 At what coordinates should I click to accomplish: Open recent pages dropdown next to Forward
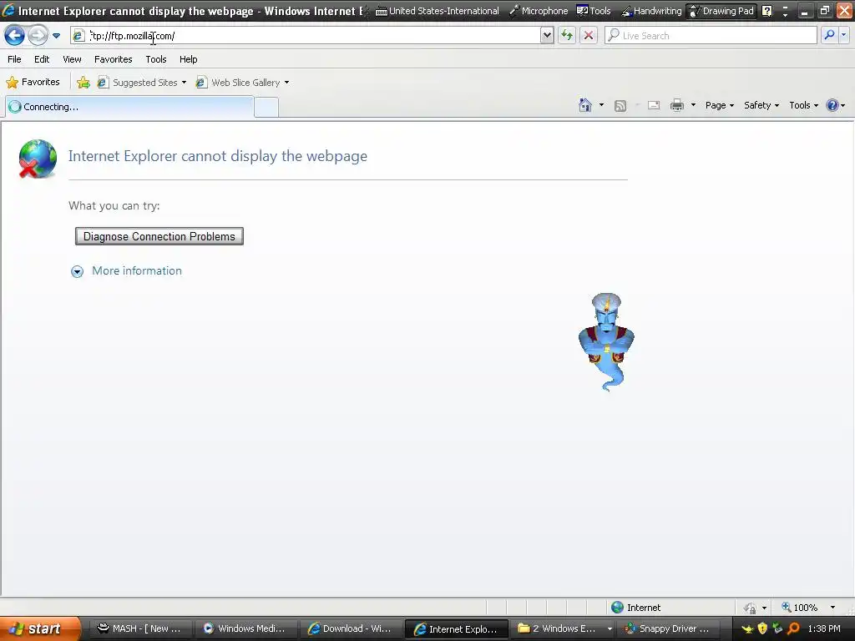56,36
